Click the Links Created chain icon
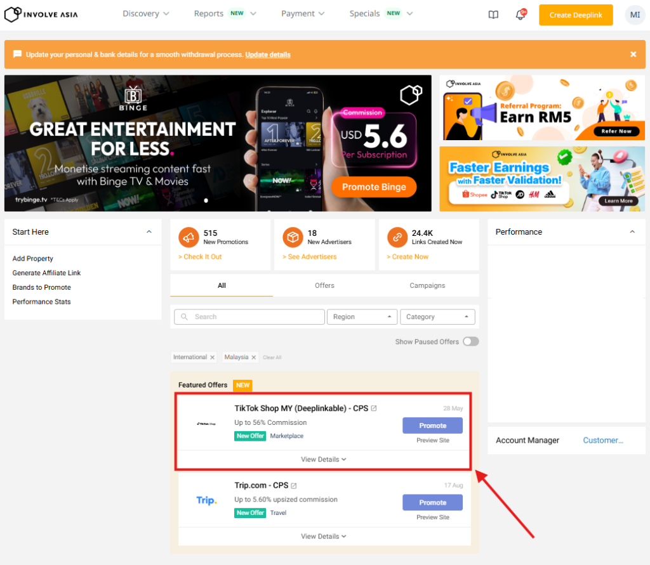The width and height of the screenshot is (650, 565). click(397, 237)
